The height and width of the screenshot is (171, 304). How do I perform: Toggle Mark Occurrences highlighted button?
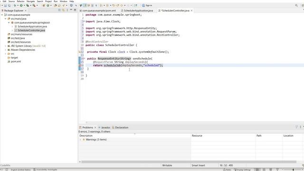tap(85, 5)
